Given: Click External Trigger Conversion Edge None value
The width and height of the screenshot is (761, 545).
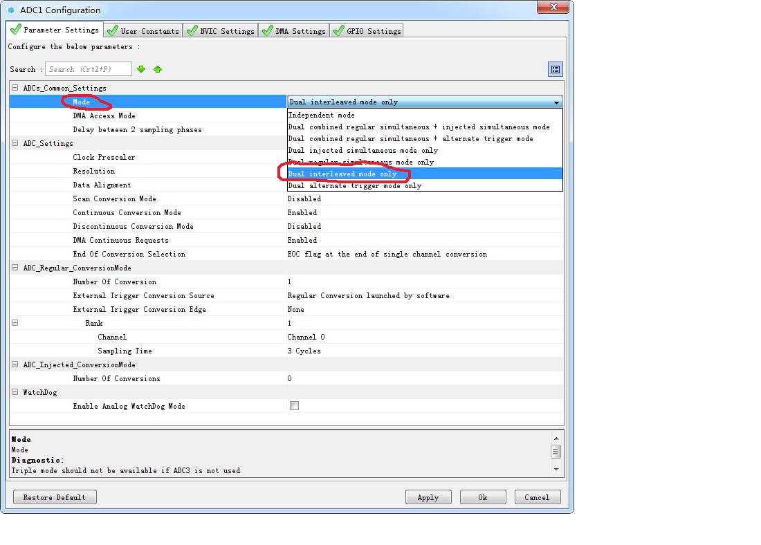Looking at the screenshot, I should point(296,309).
